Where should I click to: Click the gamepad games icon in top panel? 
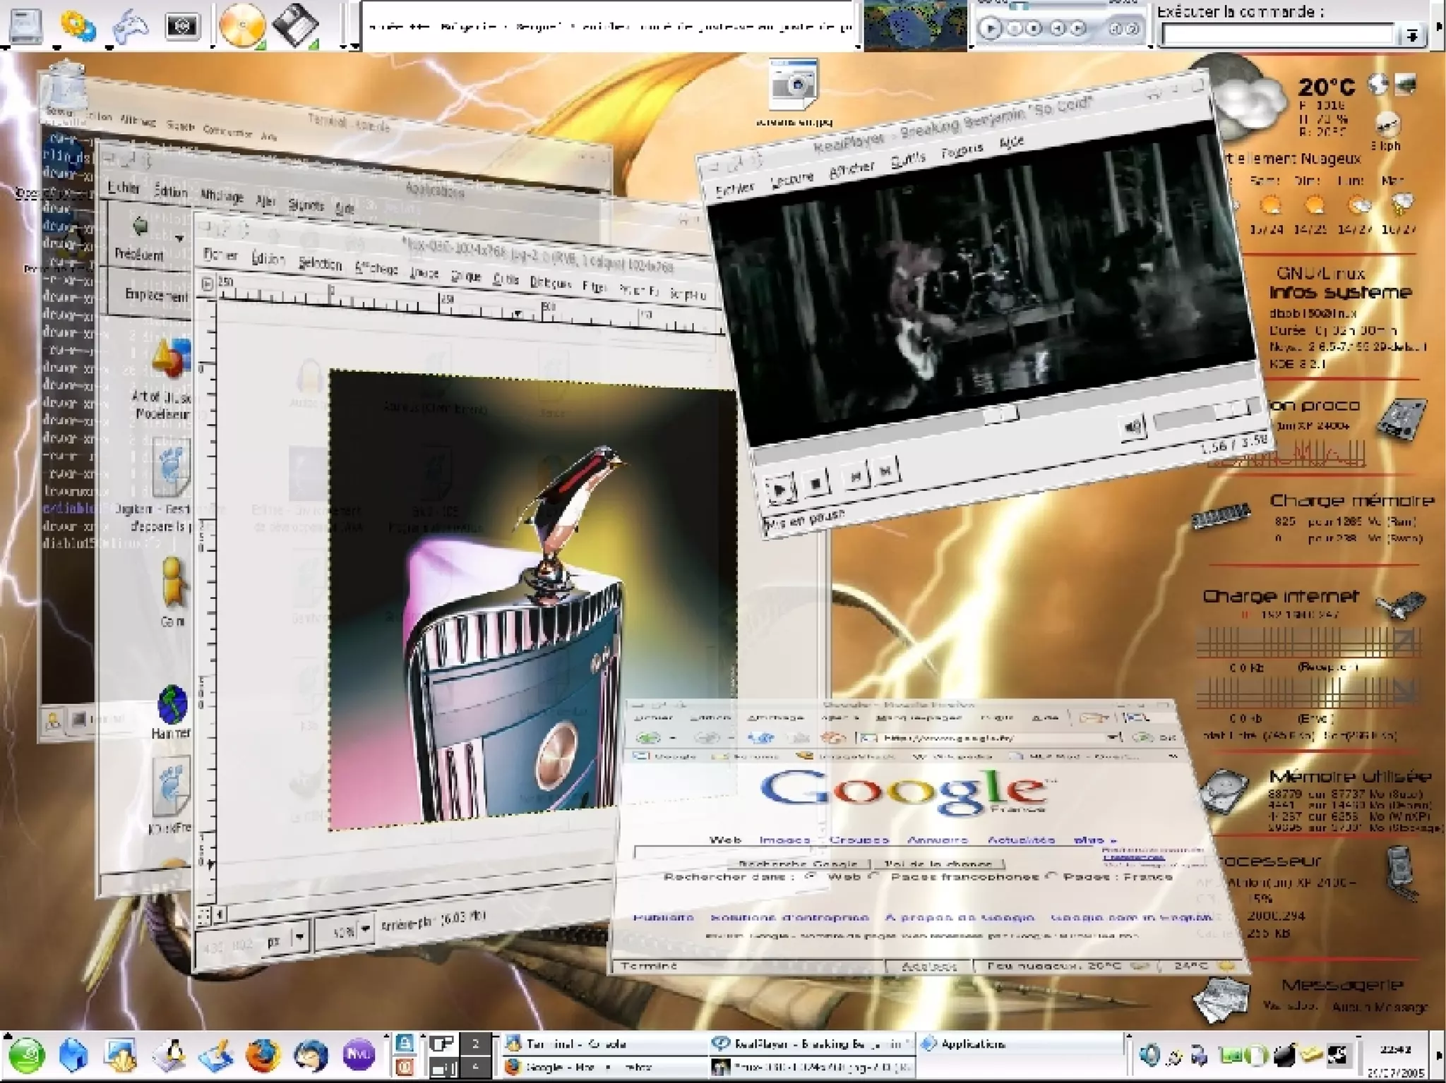point(130,25)
